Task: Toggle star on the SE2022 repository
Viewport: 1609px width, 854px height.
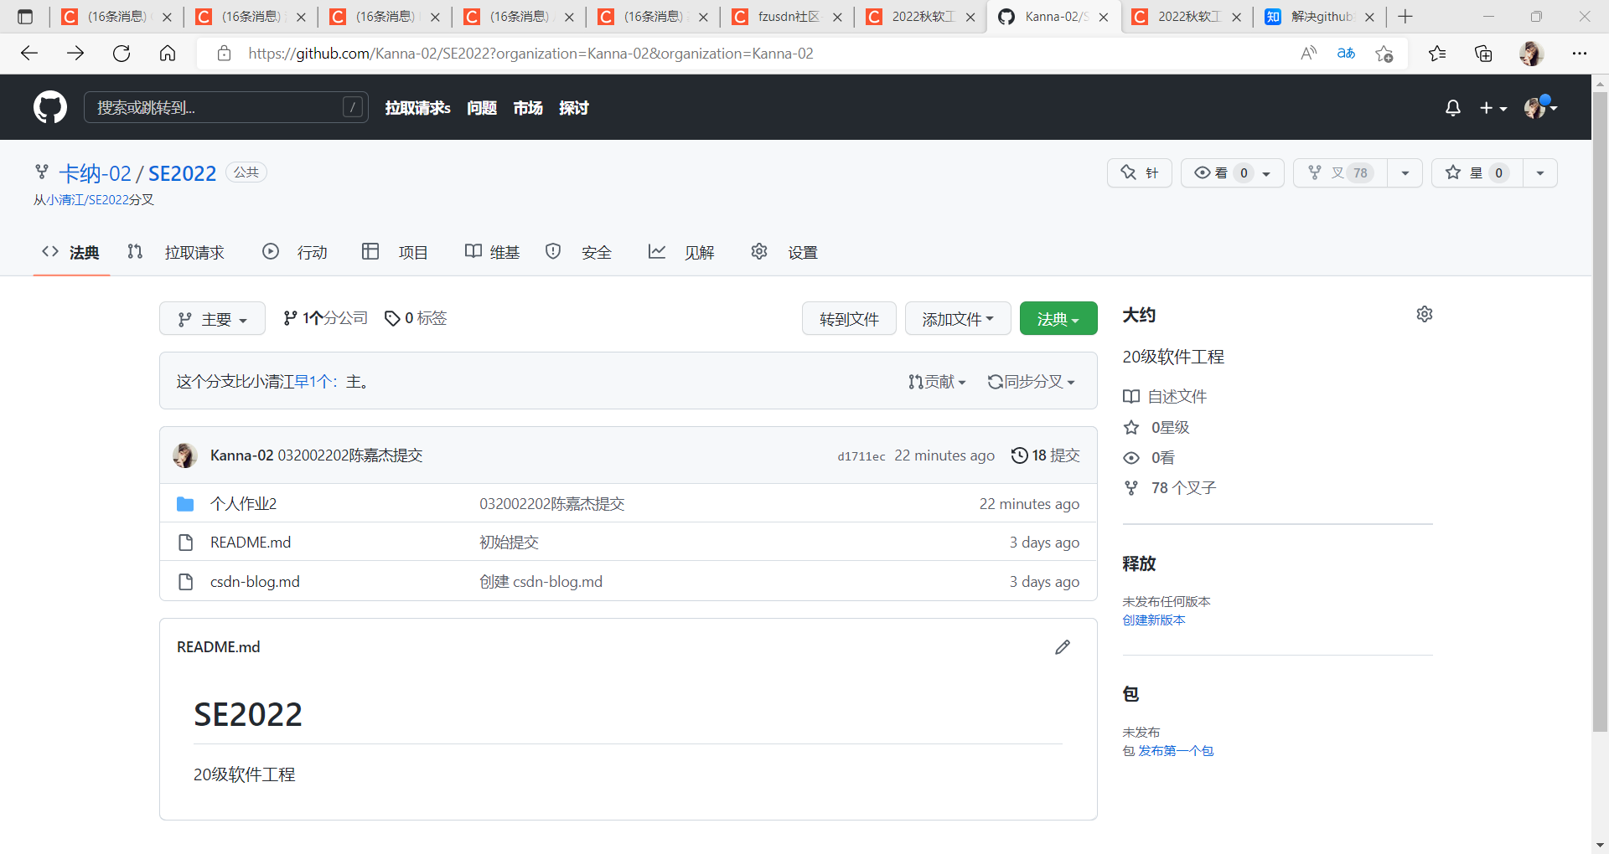Action: [x=1477, y=173]
